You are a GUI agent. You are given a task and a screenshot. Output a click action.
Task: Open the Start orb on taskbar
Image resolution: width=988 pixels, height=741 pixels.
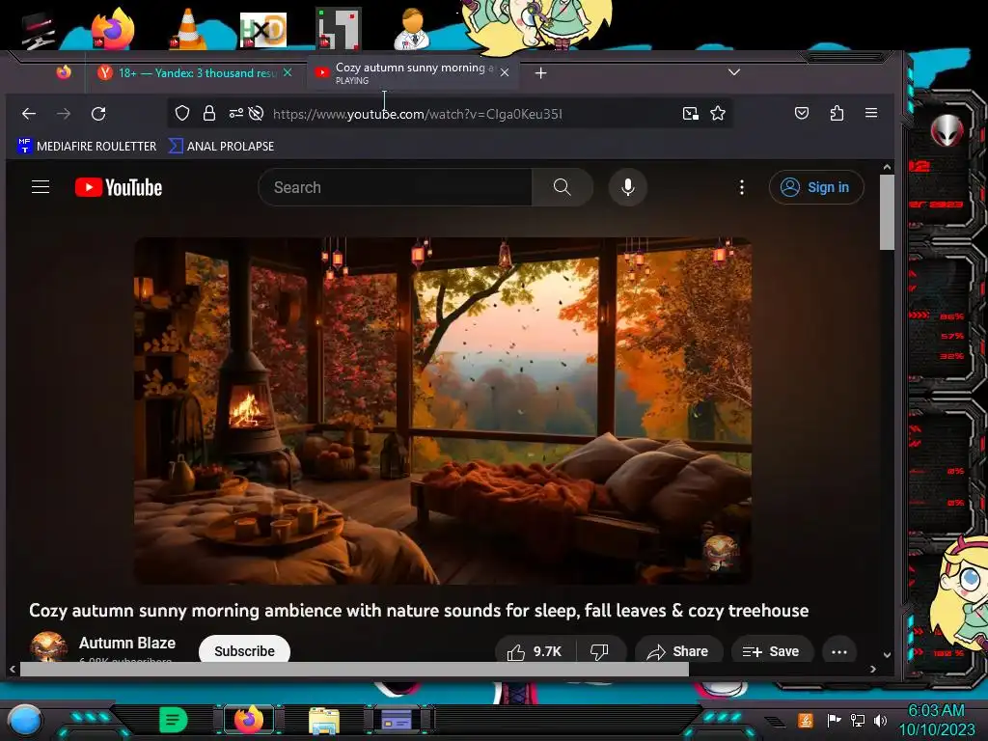24,720
